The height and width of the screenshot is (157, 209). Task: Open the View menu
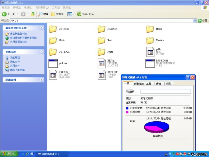[28, 8]
